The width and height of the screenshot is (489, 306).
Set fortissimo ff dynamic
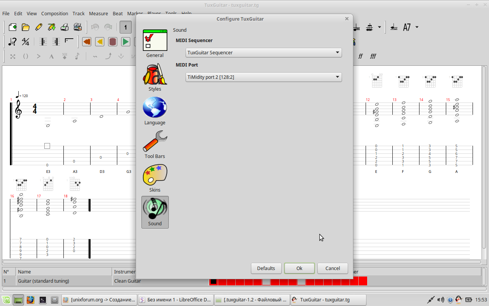point(360,56)
